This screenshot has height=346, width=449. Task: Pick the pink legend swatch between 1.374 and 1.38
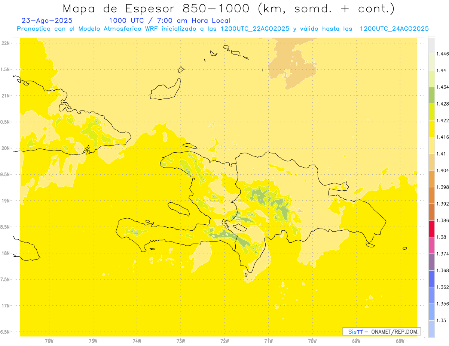tap(431, 245)
